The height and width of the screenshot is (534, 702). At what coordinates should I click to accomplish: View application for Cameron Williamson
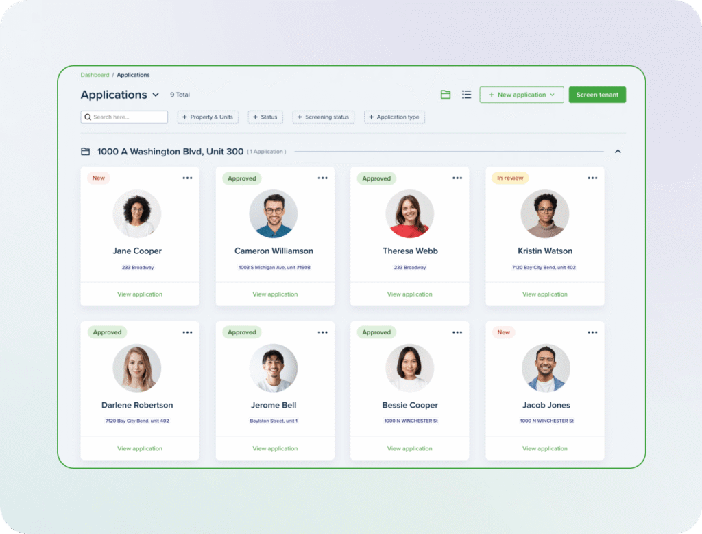[x=275, y=294]
